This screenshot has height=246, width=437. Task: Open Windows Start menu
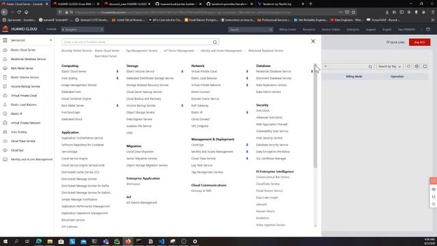coord(5,241)
